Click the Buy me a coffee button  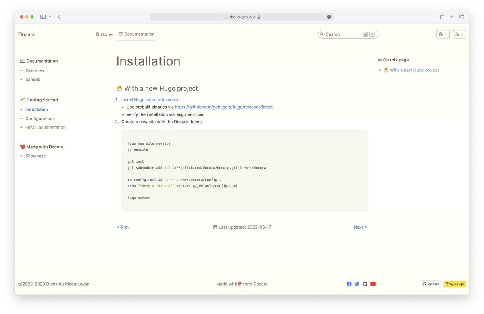[455, 284]
